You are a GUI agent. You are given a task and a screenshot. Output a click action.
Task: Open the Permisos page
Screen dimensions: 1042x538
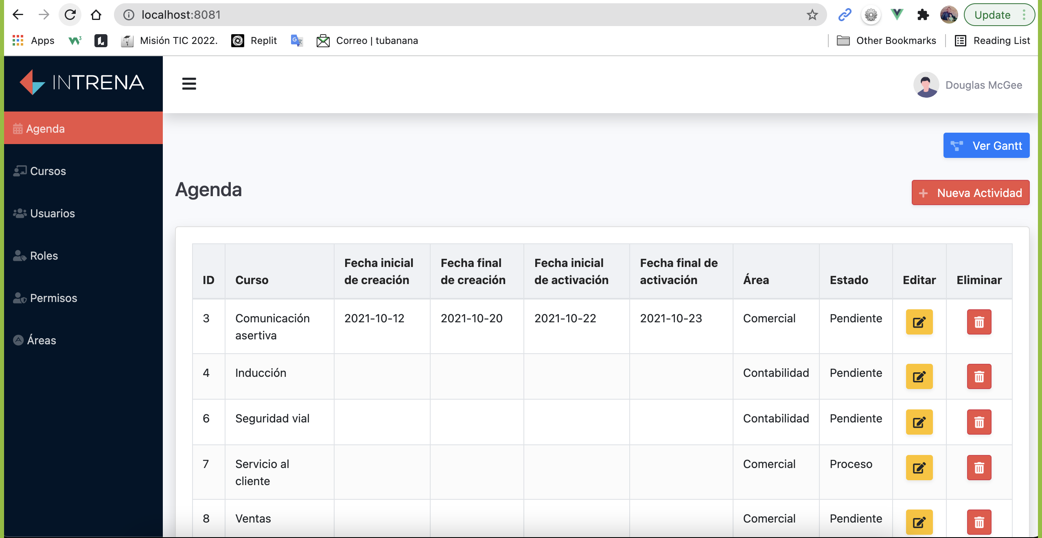pyautogui.click(x=53, y=298)
